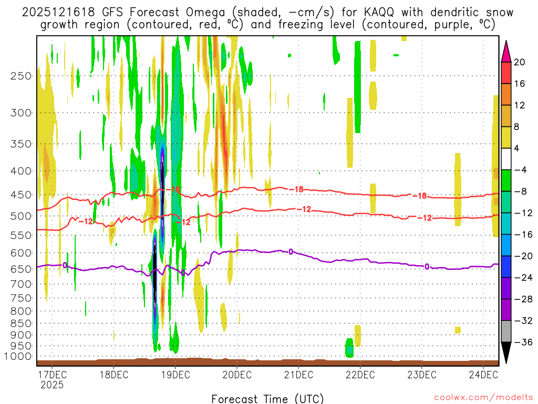Click the 21DEC time axis label
The width and height of the screenshot is (538, 404).
(x=298, y=375)
